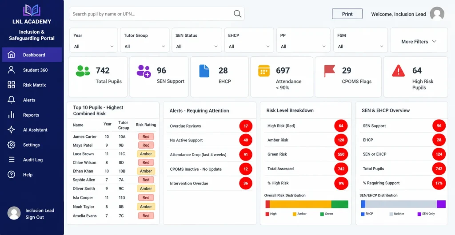Screen dimensions: 455x235
Task: Click the Settings gear icon
Action: click(11, 145)
